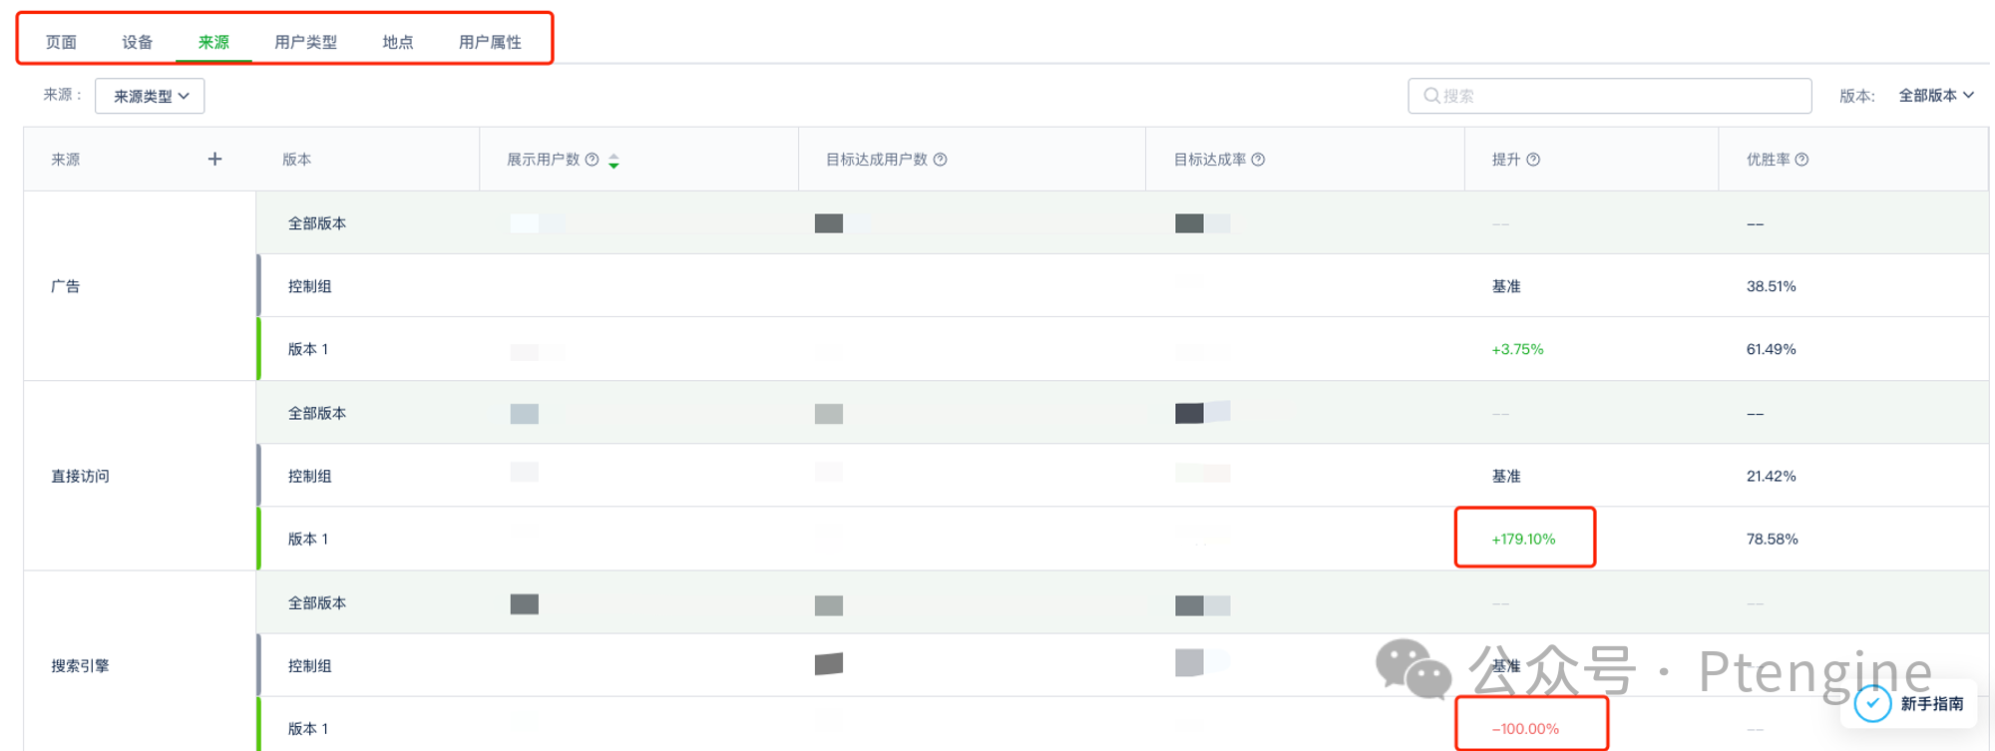
Task: Click the 广告 source row label
Action: point(66,286)
